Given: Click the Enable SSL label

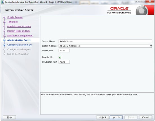Looking at the screenshot, I should pyautogui.click(x=48, y=57).
